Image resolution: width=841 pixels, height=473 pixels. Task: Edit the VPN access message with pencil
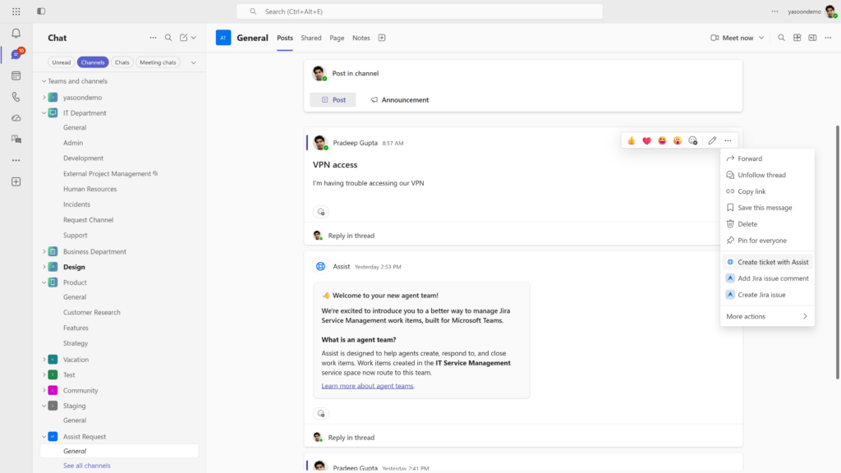712,140
